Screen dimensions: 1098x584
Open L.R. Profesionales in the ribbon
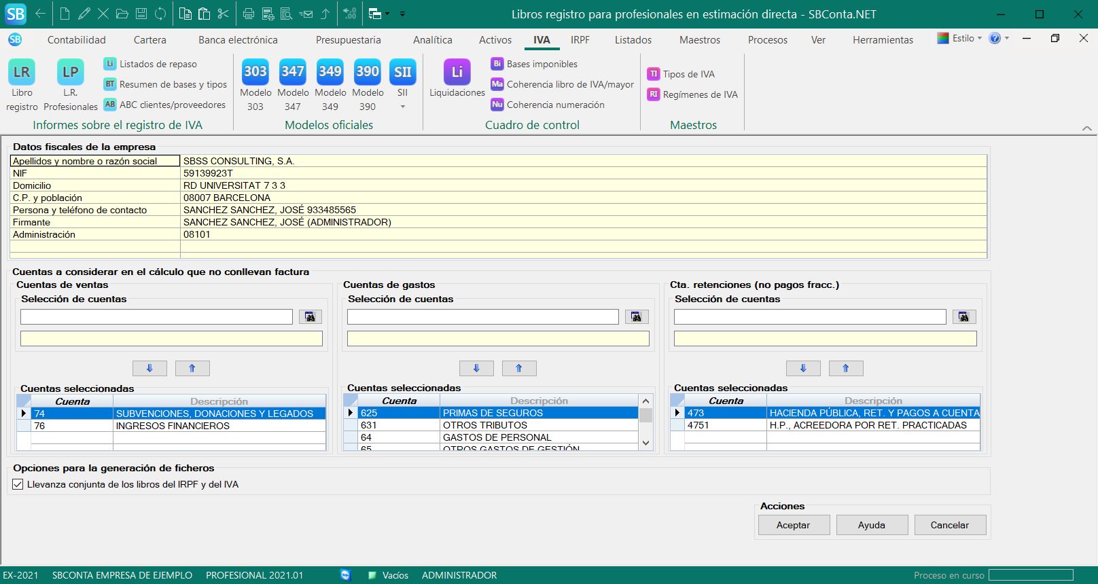pos(71,72)
